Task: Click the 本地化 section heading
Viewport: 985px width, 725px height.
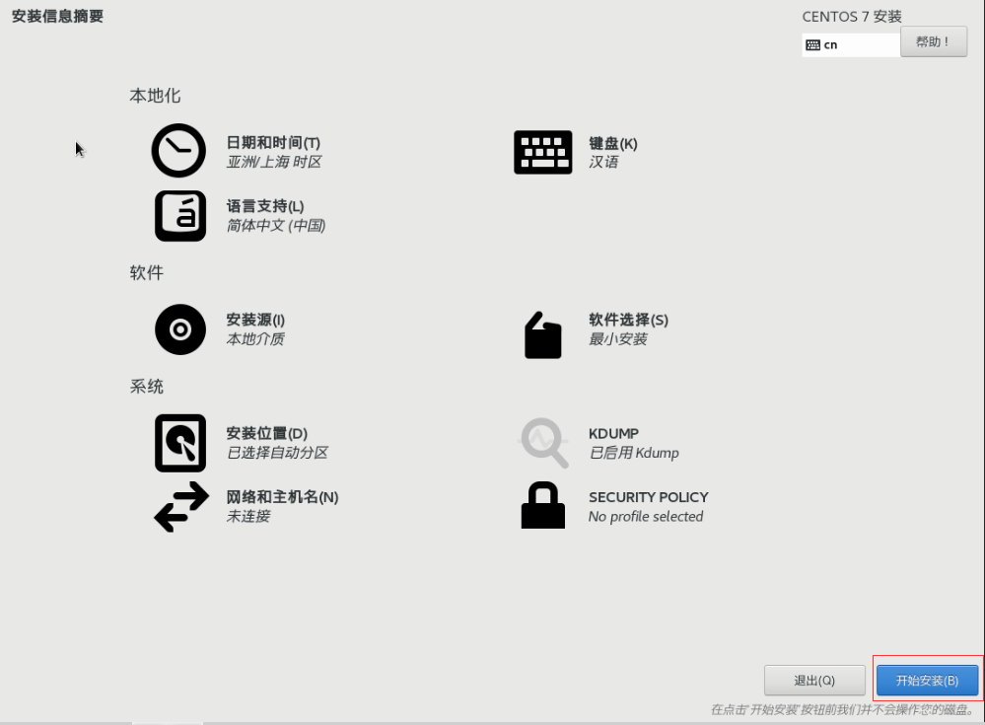Action: coord(155,96)
